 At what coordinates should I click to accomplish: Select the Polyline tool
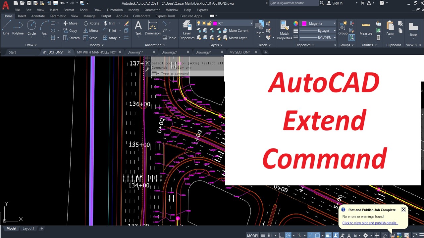coord(18,28)
